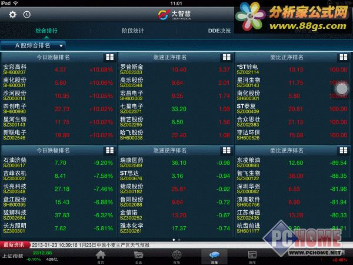The width and height of the screenshot is (353, 265).
Task: Open grid view for 涨速正序排名 panel
Action: coord(227,57)
